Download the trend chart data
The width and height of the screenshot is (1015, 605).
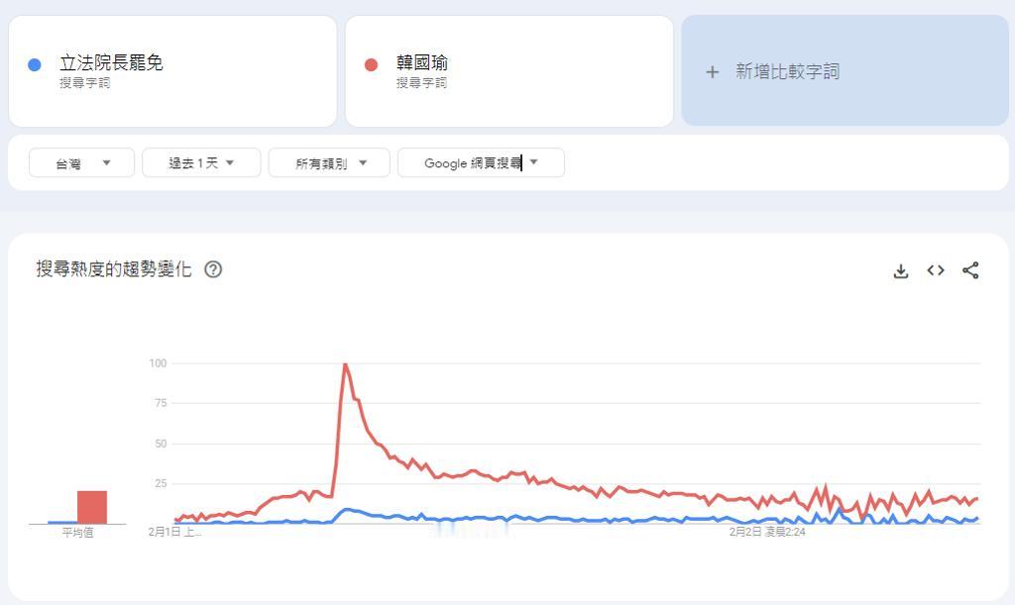(x=900, y=271)
